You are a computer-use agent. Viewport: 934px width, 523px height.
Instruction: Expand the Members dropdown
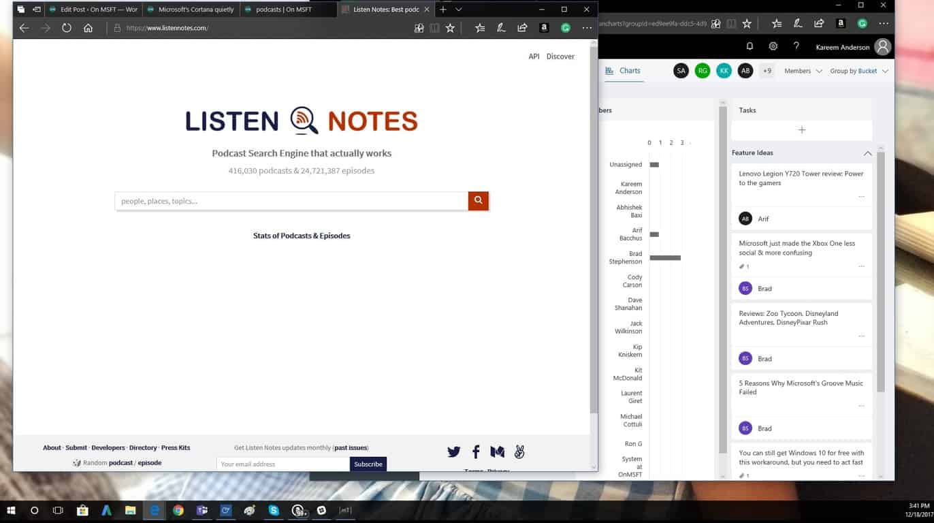pyautogui.click(x=803, y=71)
